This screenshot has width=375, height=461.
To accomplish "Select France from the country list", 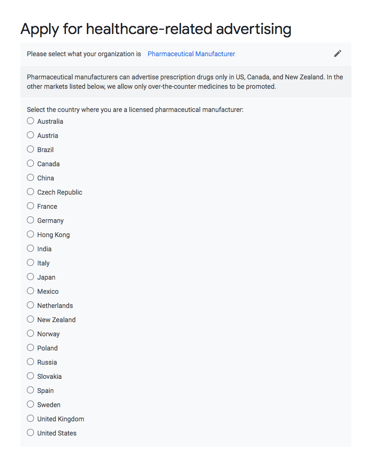I will 31,206.
